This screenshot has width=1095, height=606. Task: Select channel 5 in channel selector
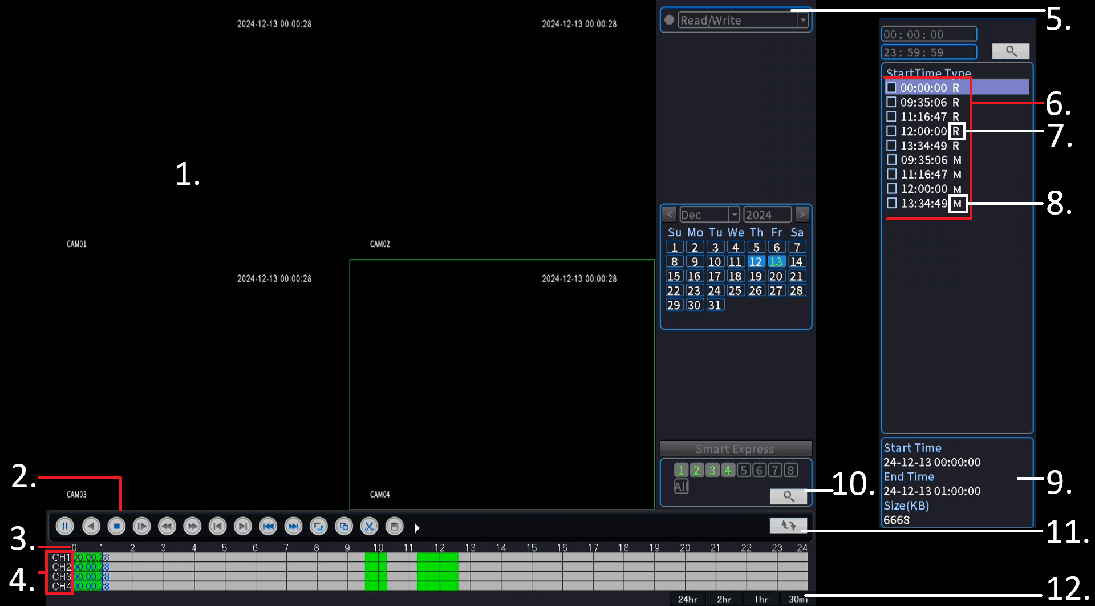point(744,470)
